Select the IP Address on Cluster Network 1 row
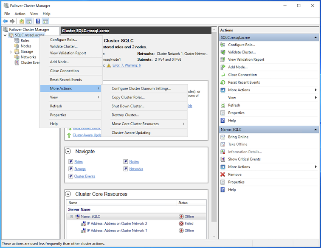Image resolution: width=321 pixels, height=248 pixels. [136, 231]
